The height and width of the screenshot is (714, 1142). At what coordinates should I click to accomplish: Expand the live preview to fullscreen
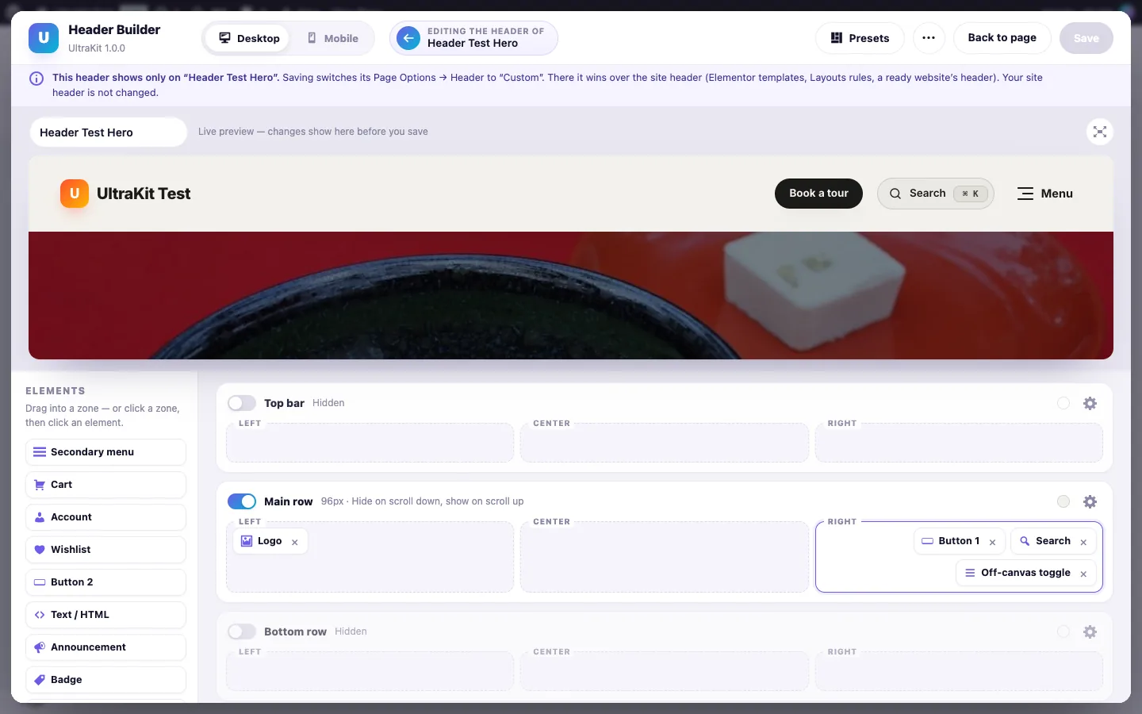click(1100, 132)
